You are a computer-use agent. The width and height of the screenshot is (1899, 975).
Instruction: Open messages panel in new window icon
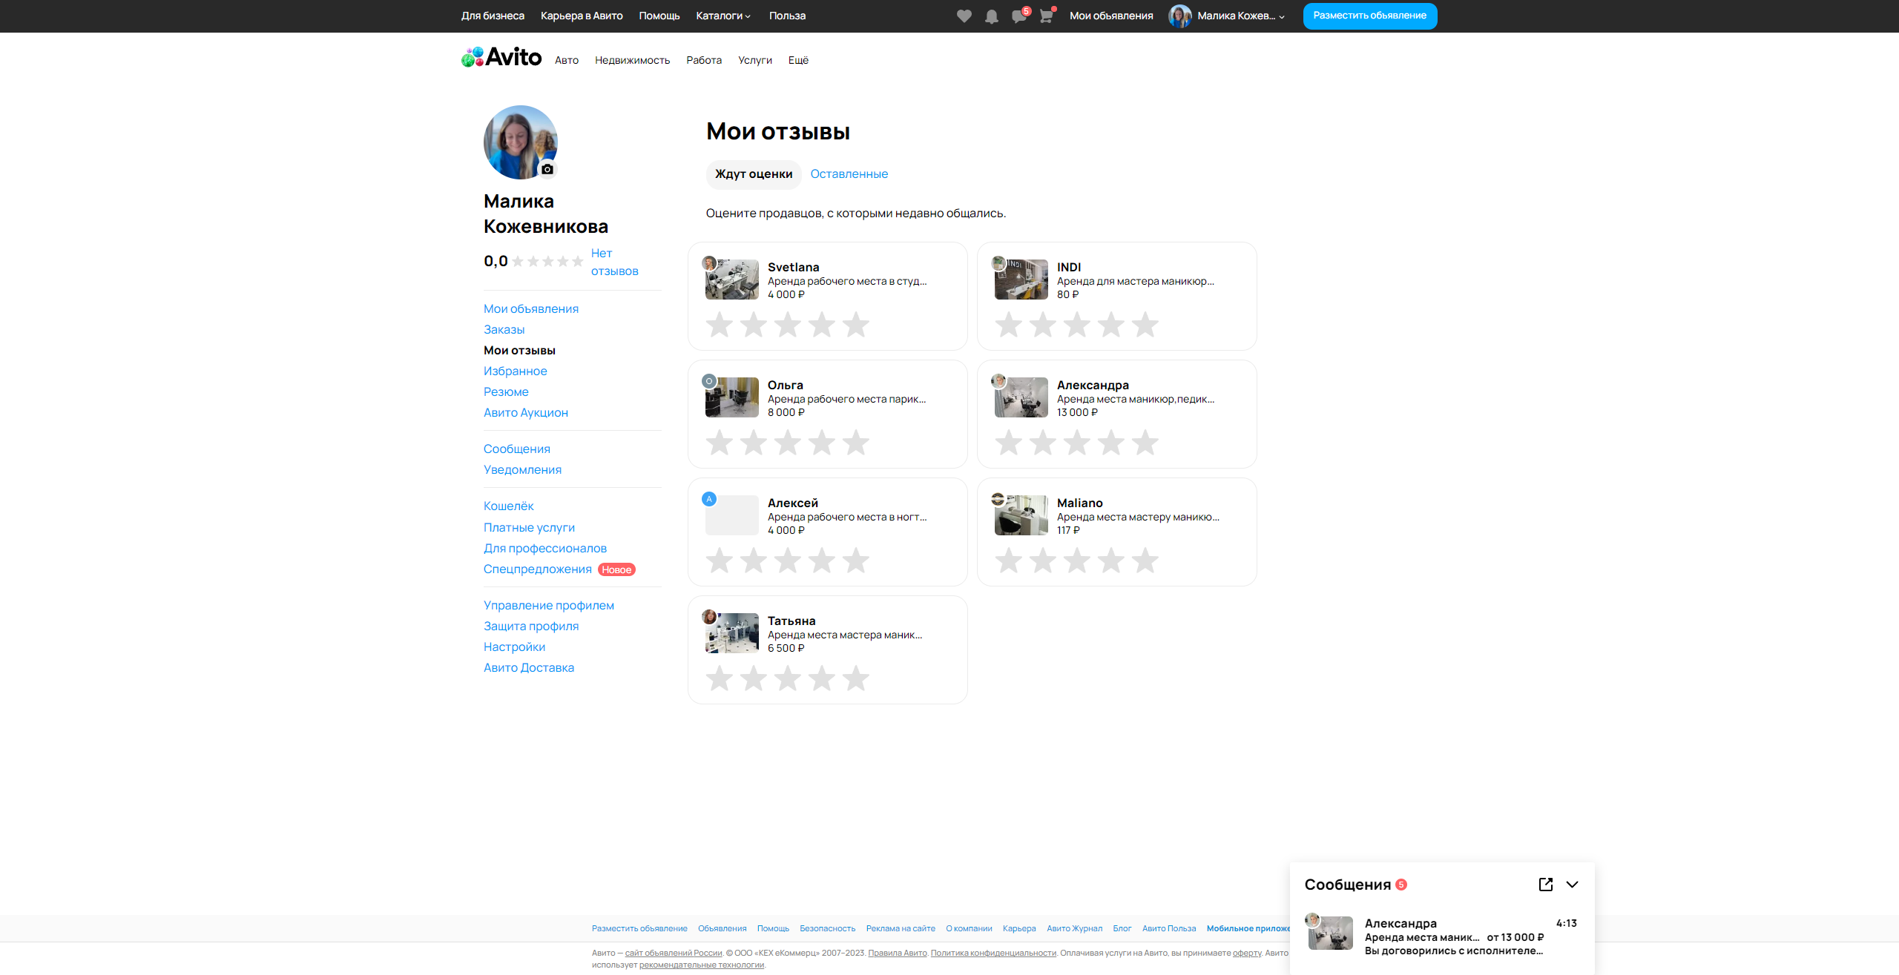(x=1546, y=884)
